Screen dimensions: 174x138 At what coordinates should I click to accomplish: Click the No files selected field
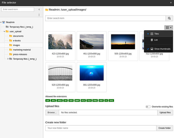click(x=108, y=113)
